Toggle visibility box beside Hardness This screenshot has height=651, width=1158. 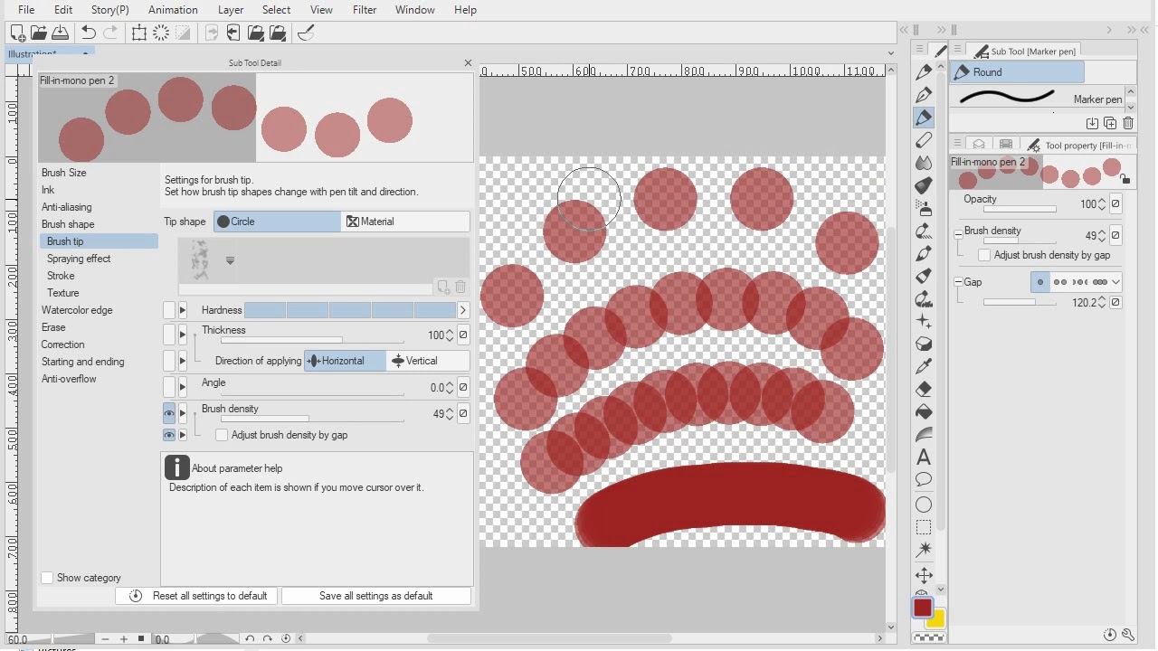[169, 310]
